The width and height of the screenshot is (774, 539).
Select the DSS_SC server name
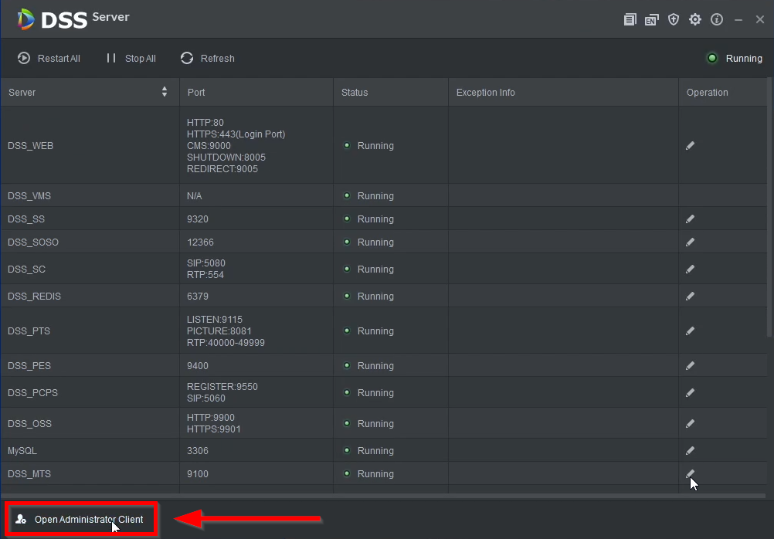coord(27,269)
